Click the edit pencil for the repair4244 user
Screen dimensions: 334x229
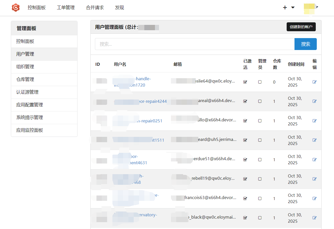[x=314, y=101]
